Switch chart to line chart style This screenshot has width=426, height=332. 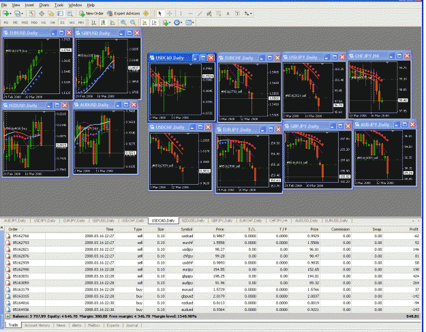pos(112,22)
